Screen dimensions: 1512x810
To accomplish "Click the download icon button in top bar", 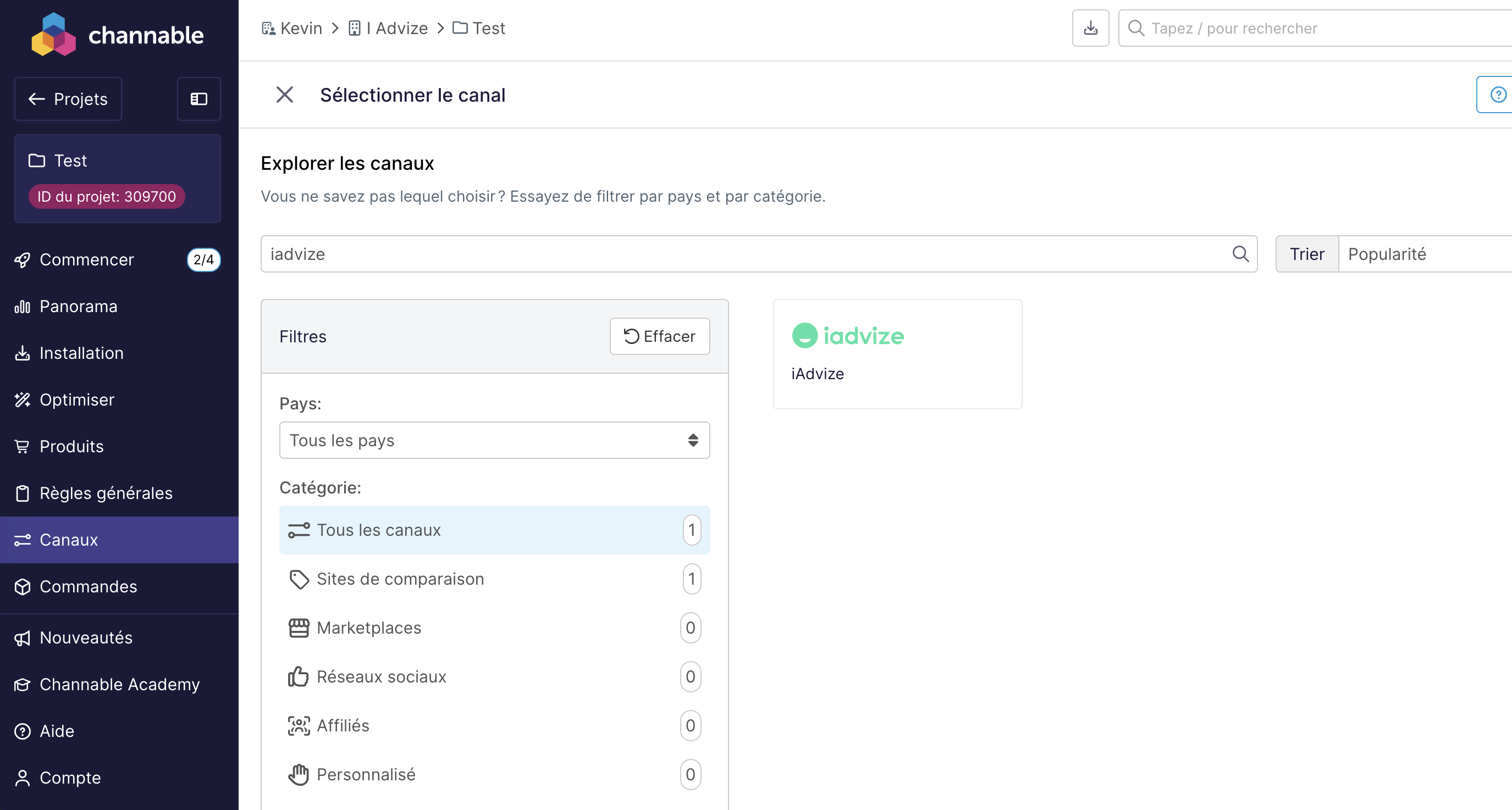I will pyautogui.click(x=1090, y=28).
